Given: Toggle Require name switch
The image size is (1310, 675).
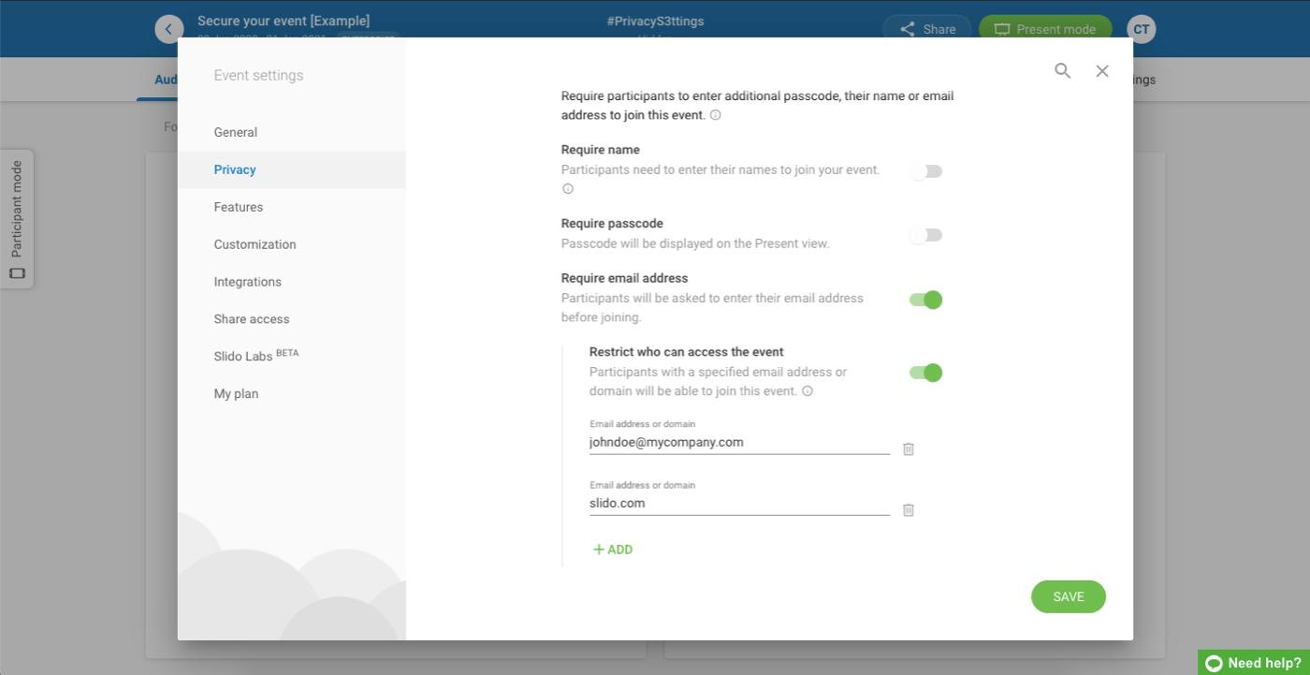Looking at the screenshot, I should (925, 171).
